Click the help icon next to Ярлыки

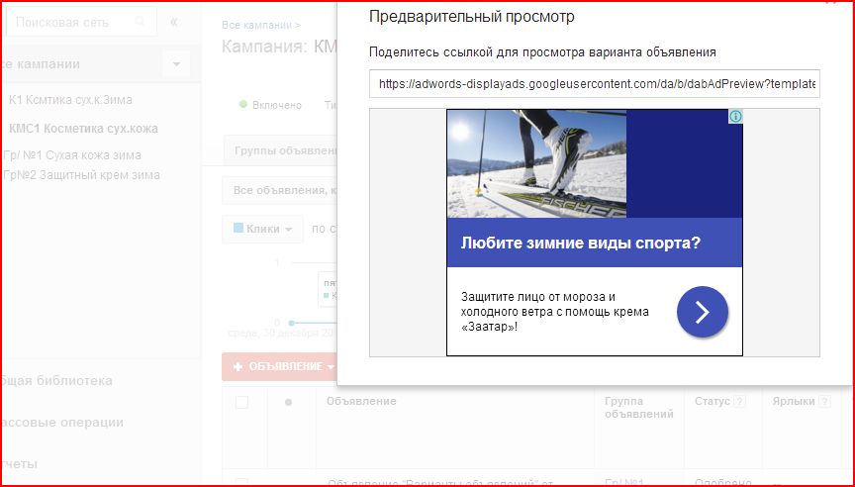click(x=825, y=402)
